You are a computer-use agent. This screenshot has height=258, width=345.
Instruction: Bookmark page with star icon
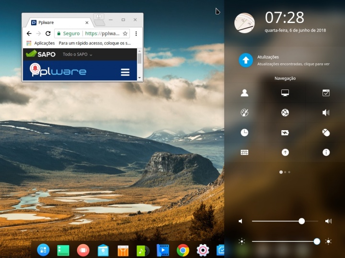click(125, 34)
